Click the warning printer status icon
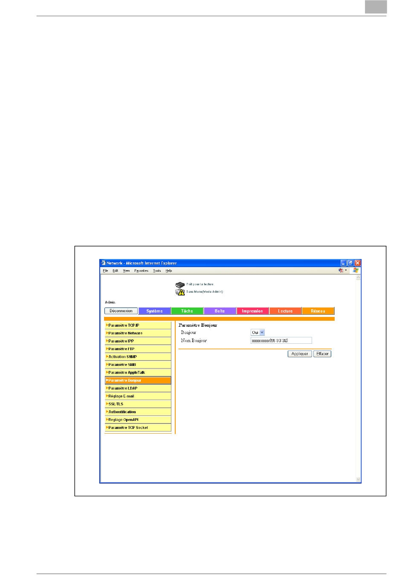Viewport: 405px width, 587px height. coord(180,292)
